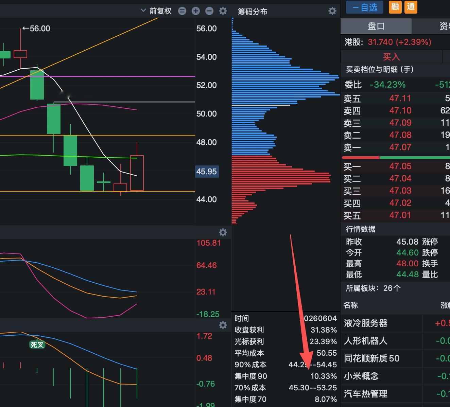The height and width of the screenshot is (407, 450).
Task: Click the white average-cost bar in chip distribution
Action: [x=261, y=105]
